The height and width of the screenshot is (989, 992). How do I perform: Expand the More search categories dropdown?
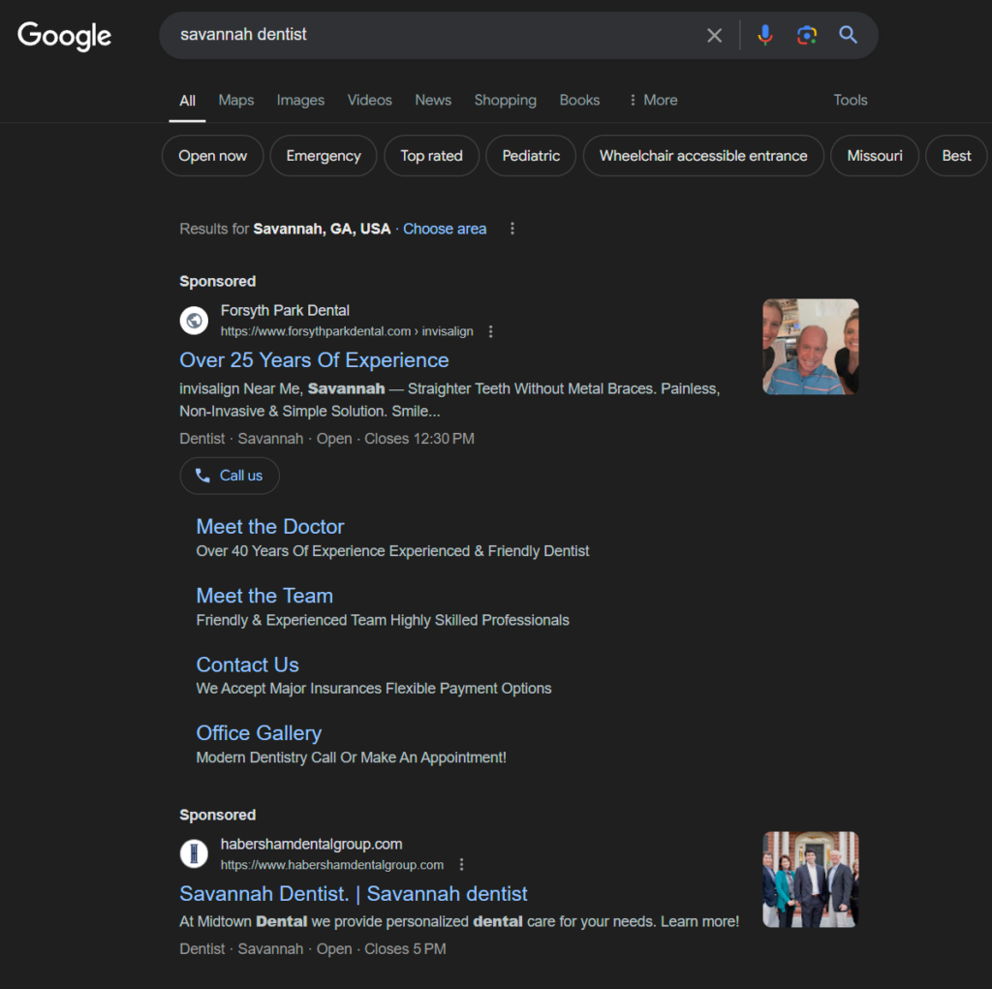[652, 100]
